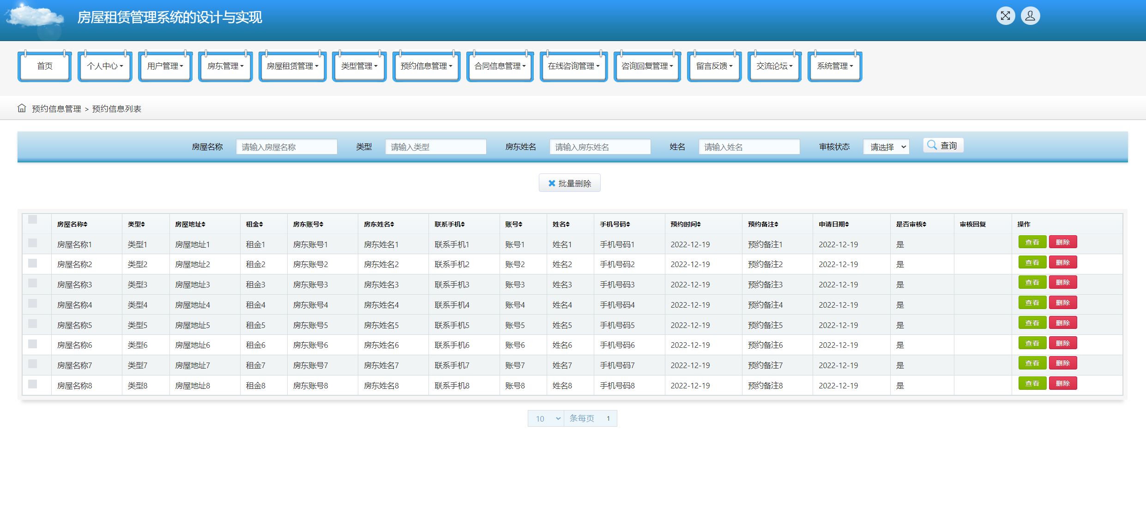Sort table by 租金 column arrows
Screen dimensions: 1146x530
pyautogui.click(x=261, y=224)
